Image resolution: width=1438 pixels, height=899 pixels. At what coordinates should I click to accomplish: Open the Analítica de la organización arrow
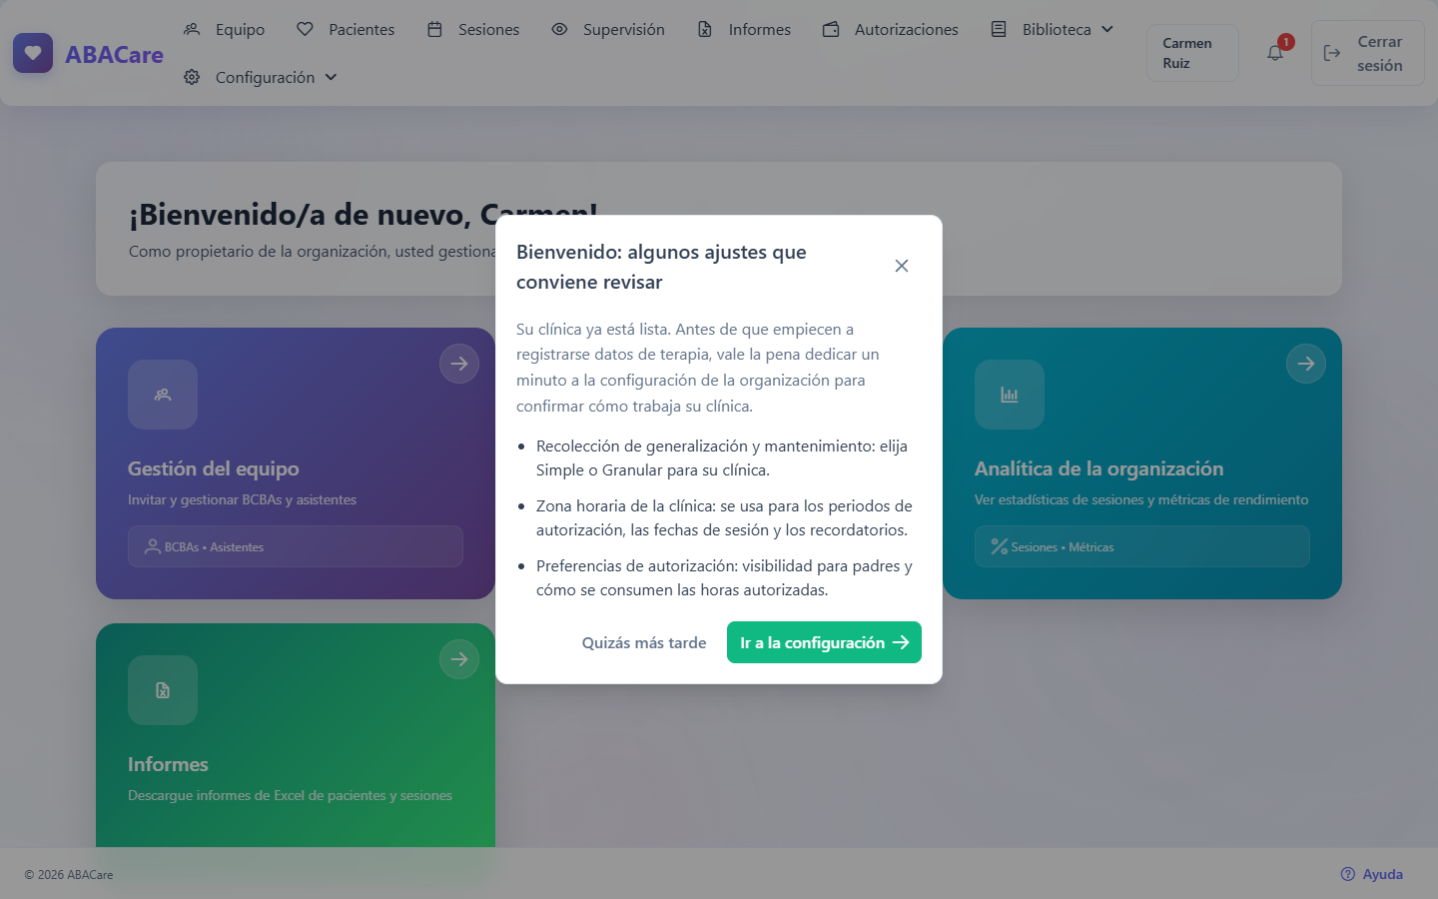(1306, 364)
